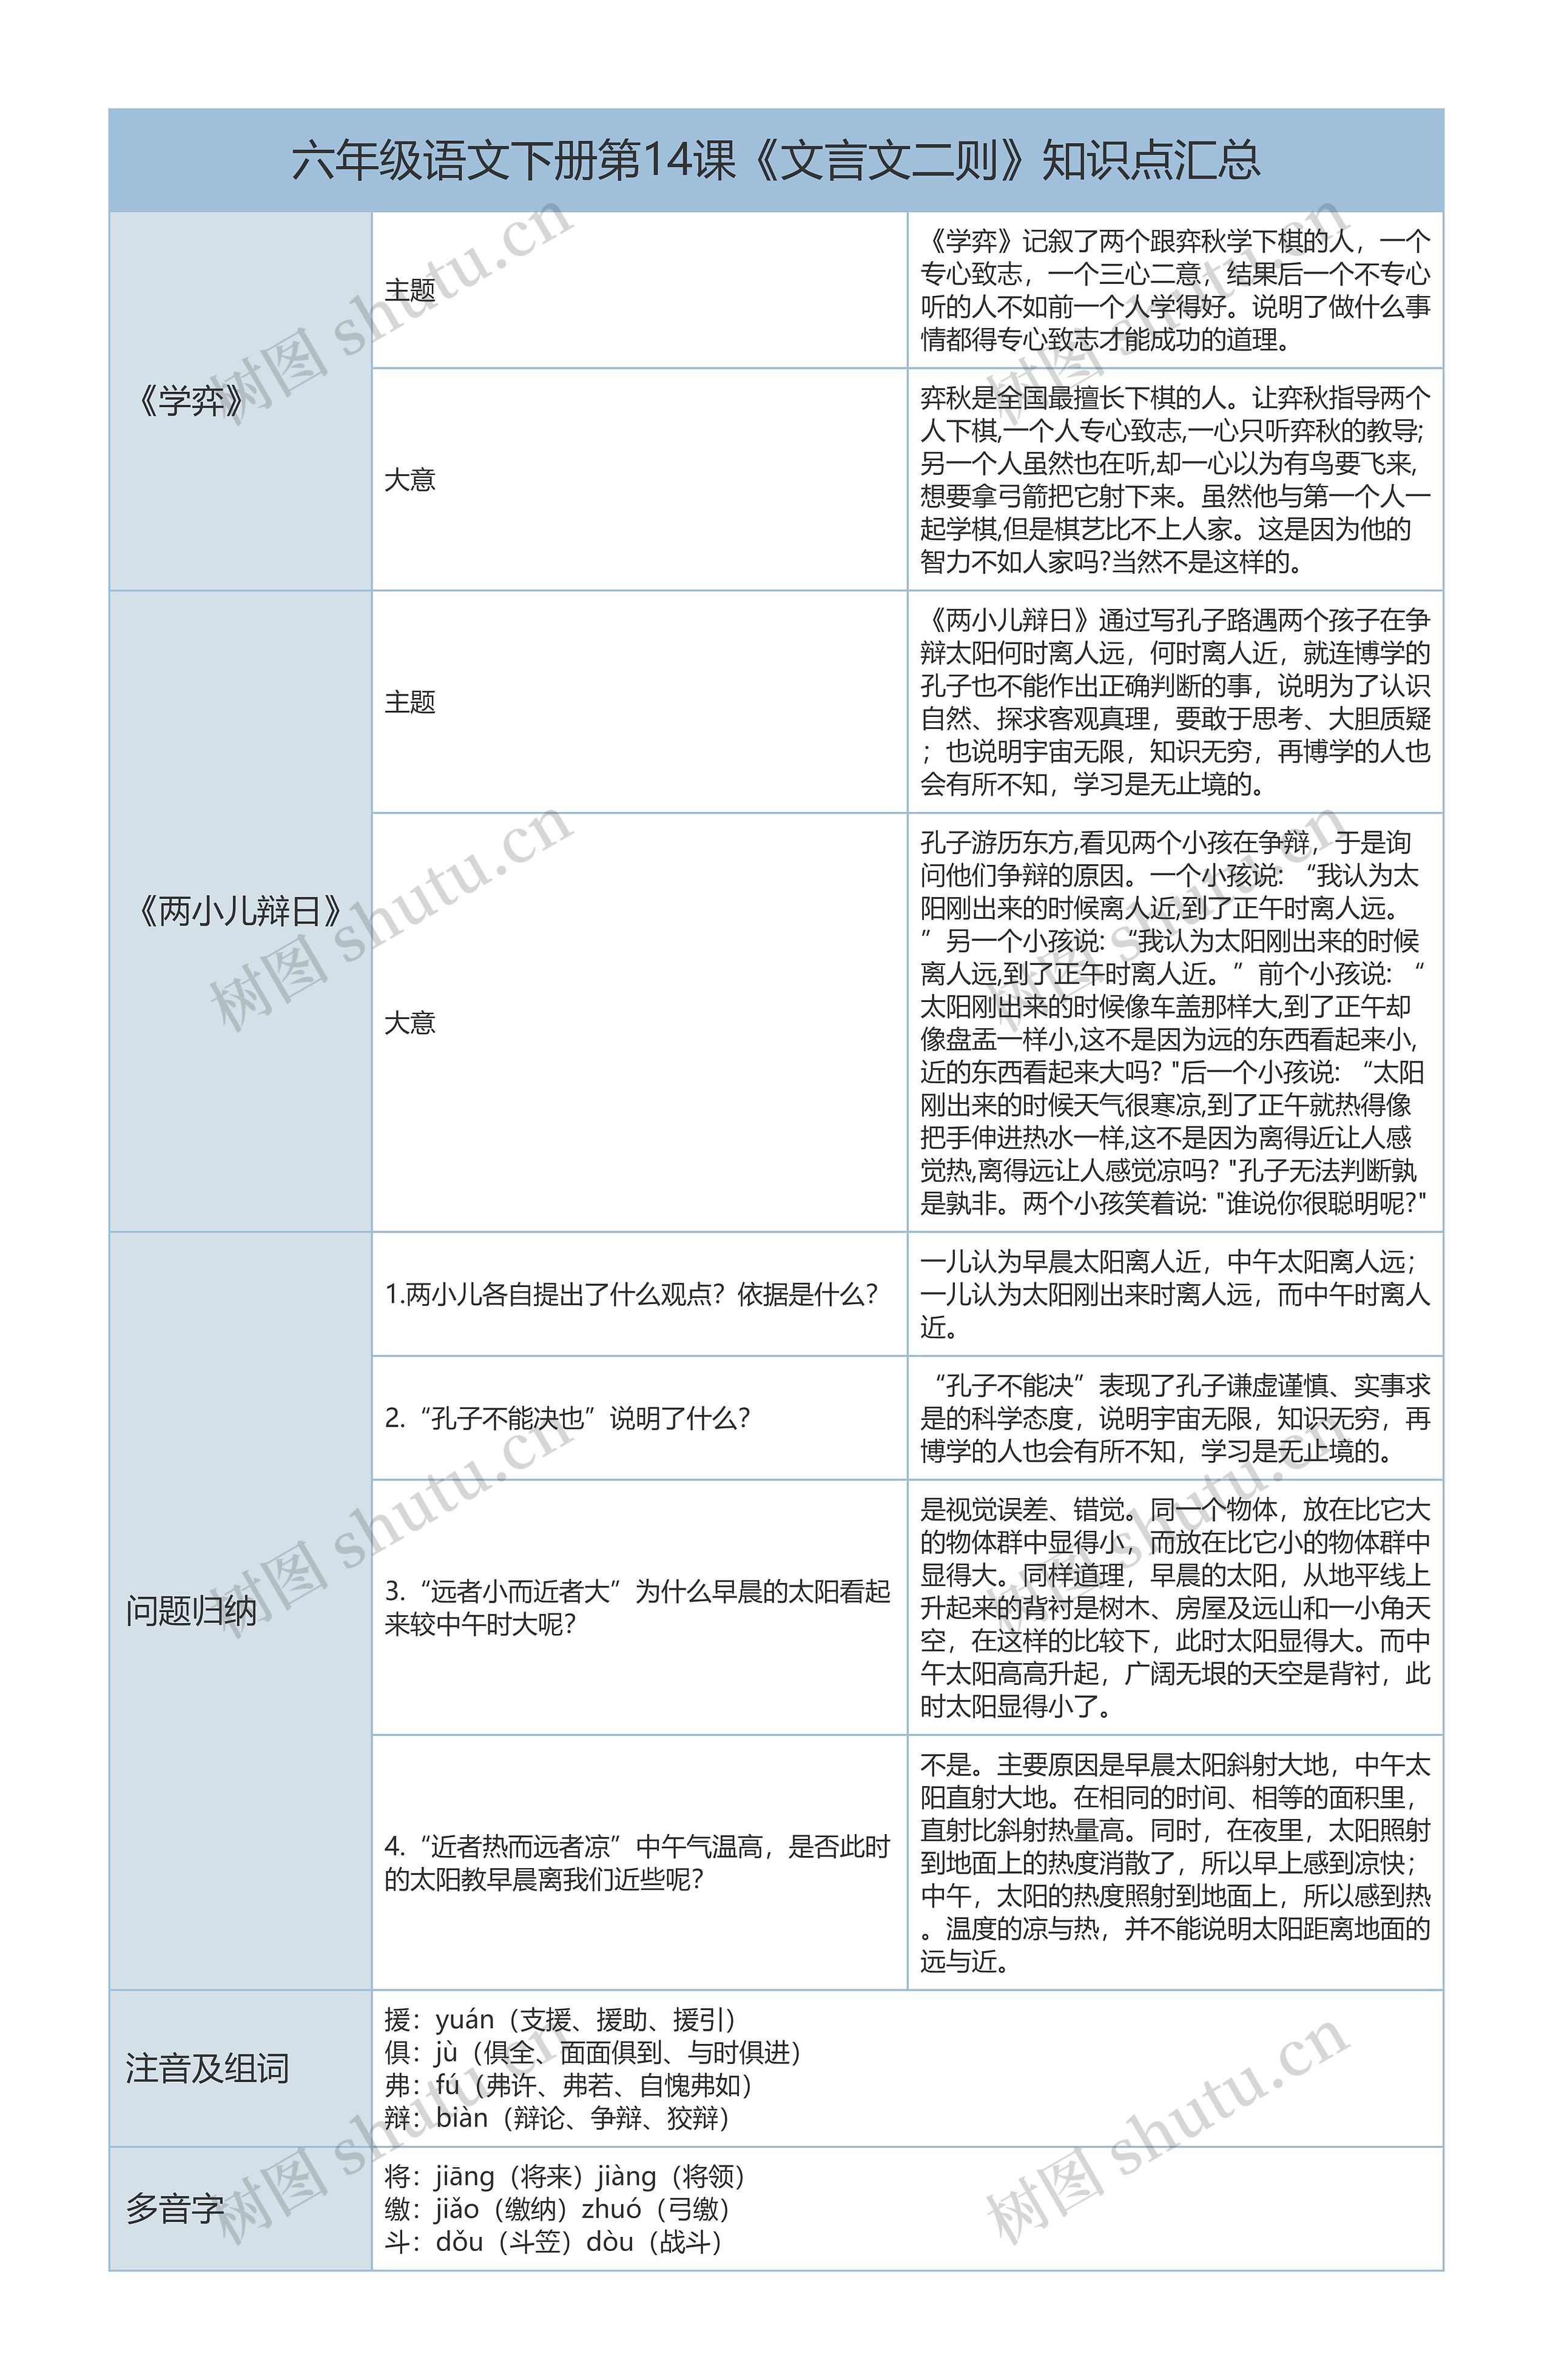Click the 问题归纳 category cell
Viewport: 1553px width, 2380px height.
(240, 1611)
